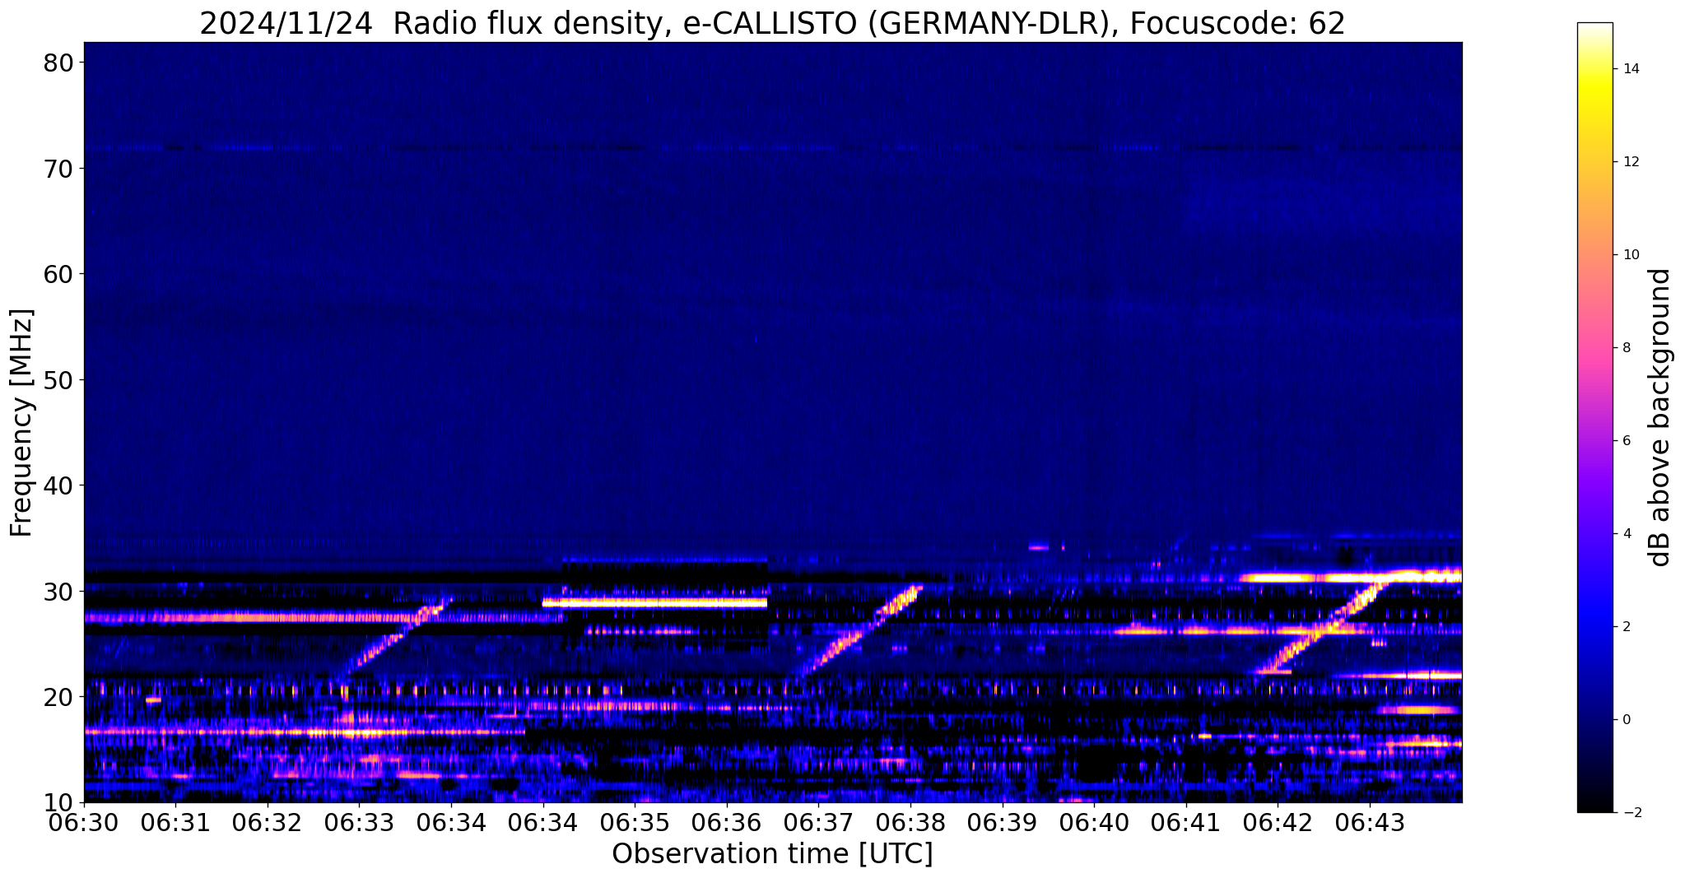Click the 14 tick on the colorbar
The height and width of the screenshot is (878, 1685).
(1630, 69)
